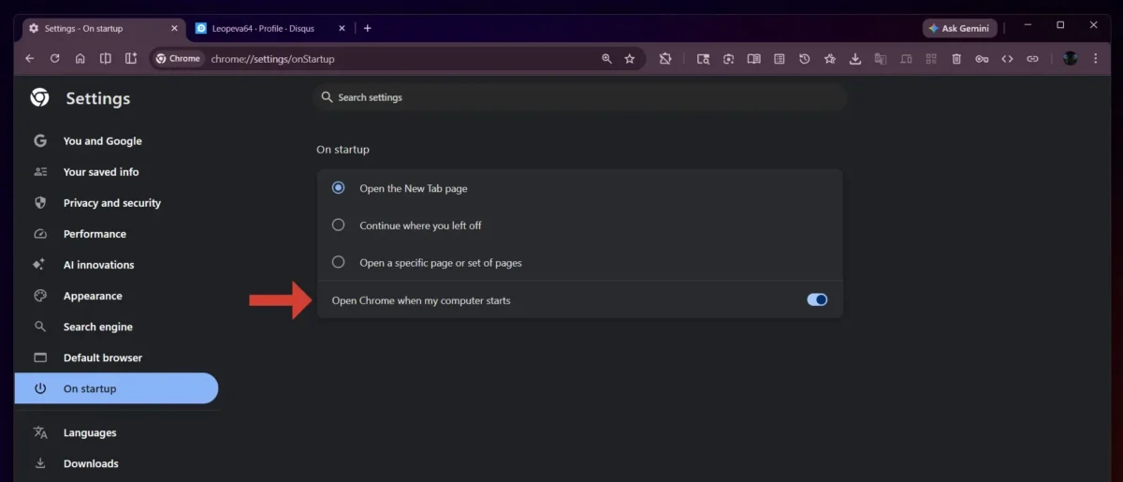
Task: Open the Downloads toolbar icon
Action: pos(854,59)
